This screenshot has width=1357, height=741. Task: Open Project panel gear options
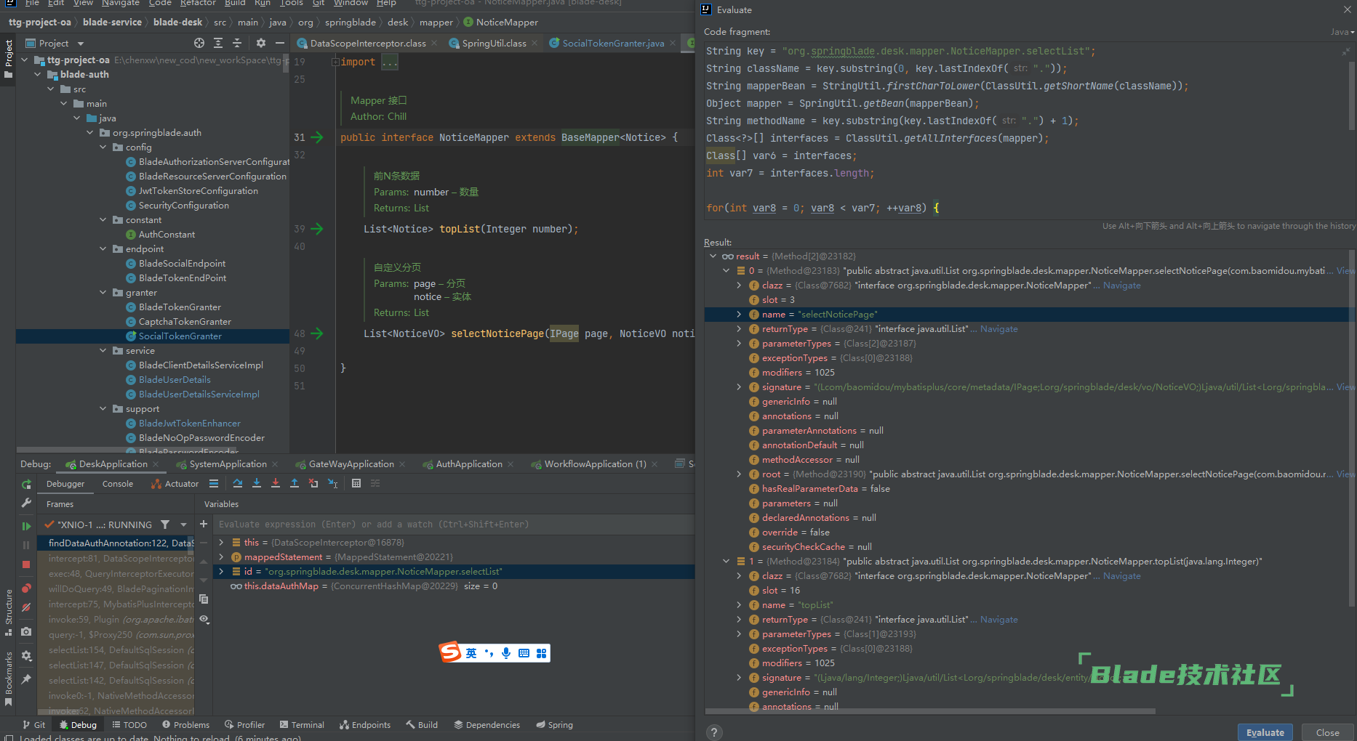tap(261, 43)
